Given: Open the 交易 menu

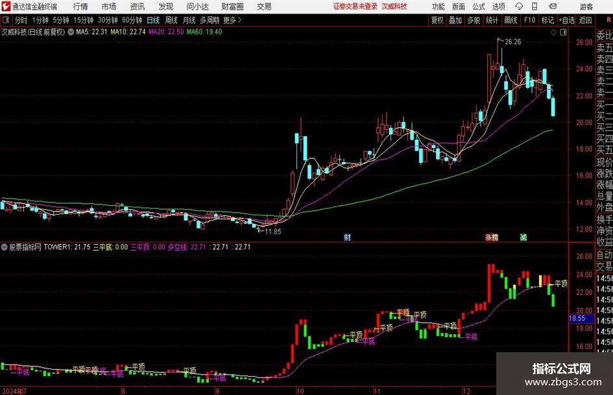Looking at the screenshot, I should (x=264, y=6).
